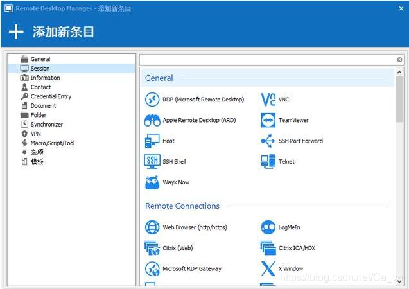Choose the Web Browser globe icon
The height and width of the screenshot is (289, 409).
pos(152,227)
